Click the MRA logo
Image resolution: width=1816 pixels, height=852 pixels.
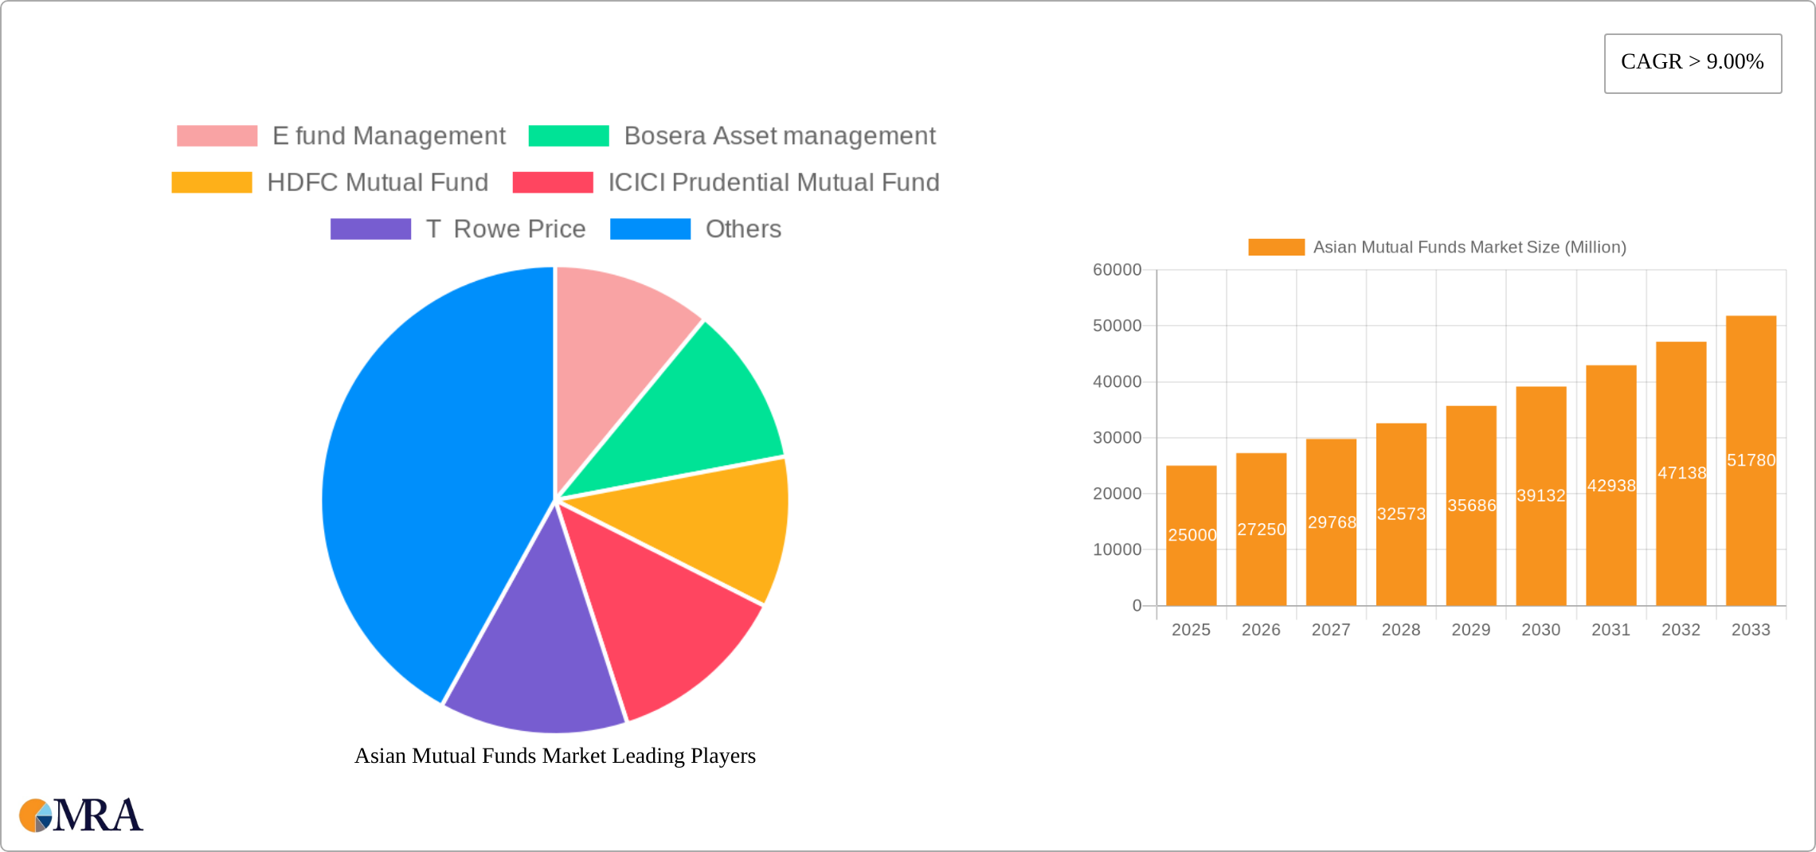pos(81,815)
